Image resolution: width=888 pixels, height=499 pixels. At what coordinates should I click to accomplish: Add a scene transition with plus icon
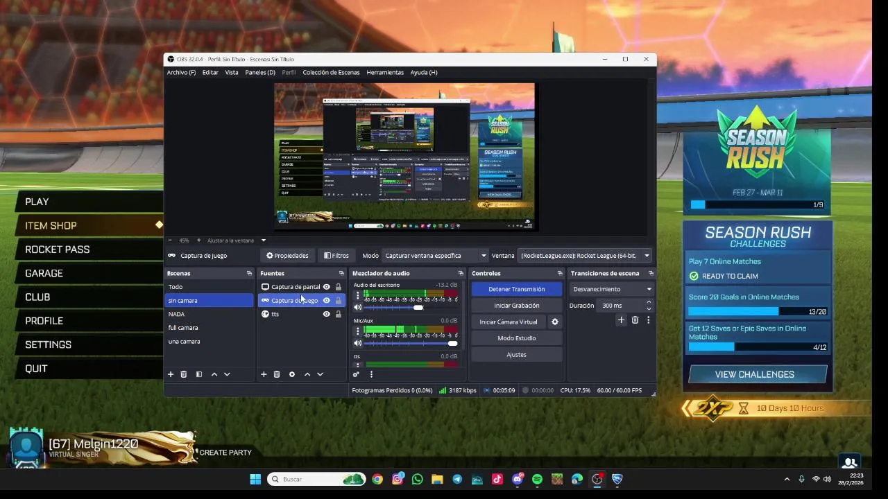coord(621,319)
